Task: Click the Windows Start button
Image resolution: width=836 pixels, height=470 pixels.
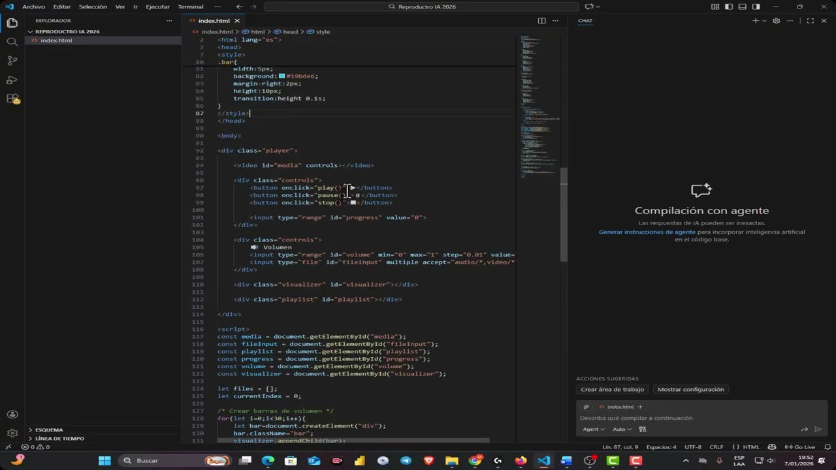Action: (x=104, y=460)
